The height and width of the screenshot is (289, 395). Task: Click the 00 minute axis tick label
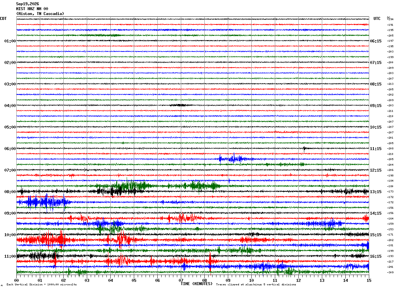tap(16, 280)
